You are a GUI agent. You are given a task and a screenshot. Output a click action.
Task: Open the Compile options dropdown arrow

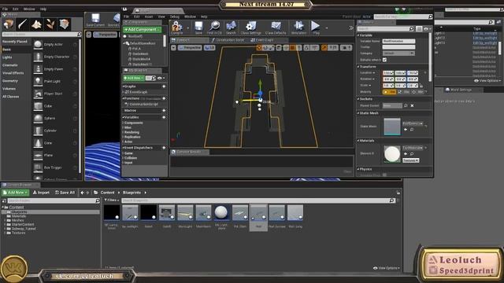click(x=187, y=28)
